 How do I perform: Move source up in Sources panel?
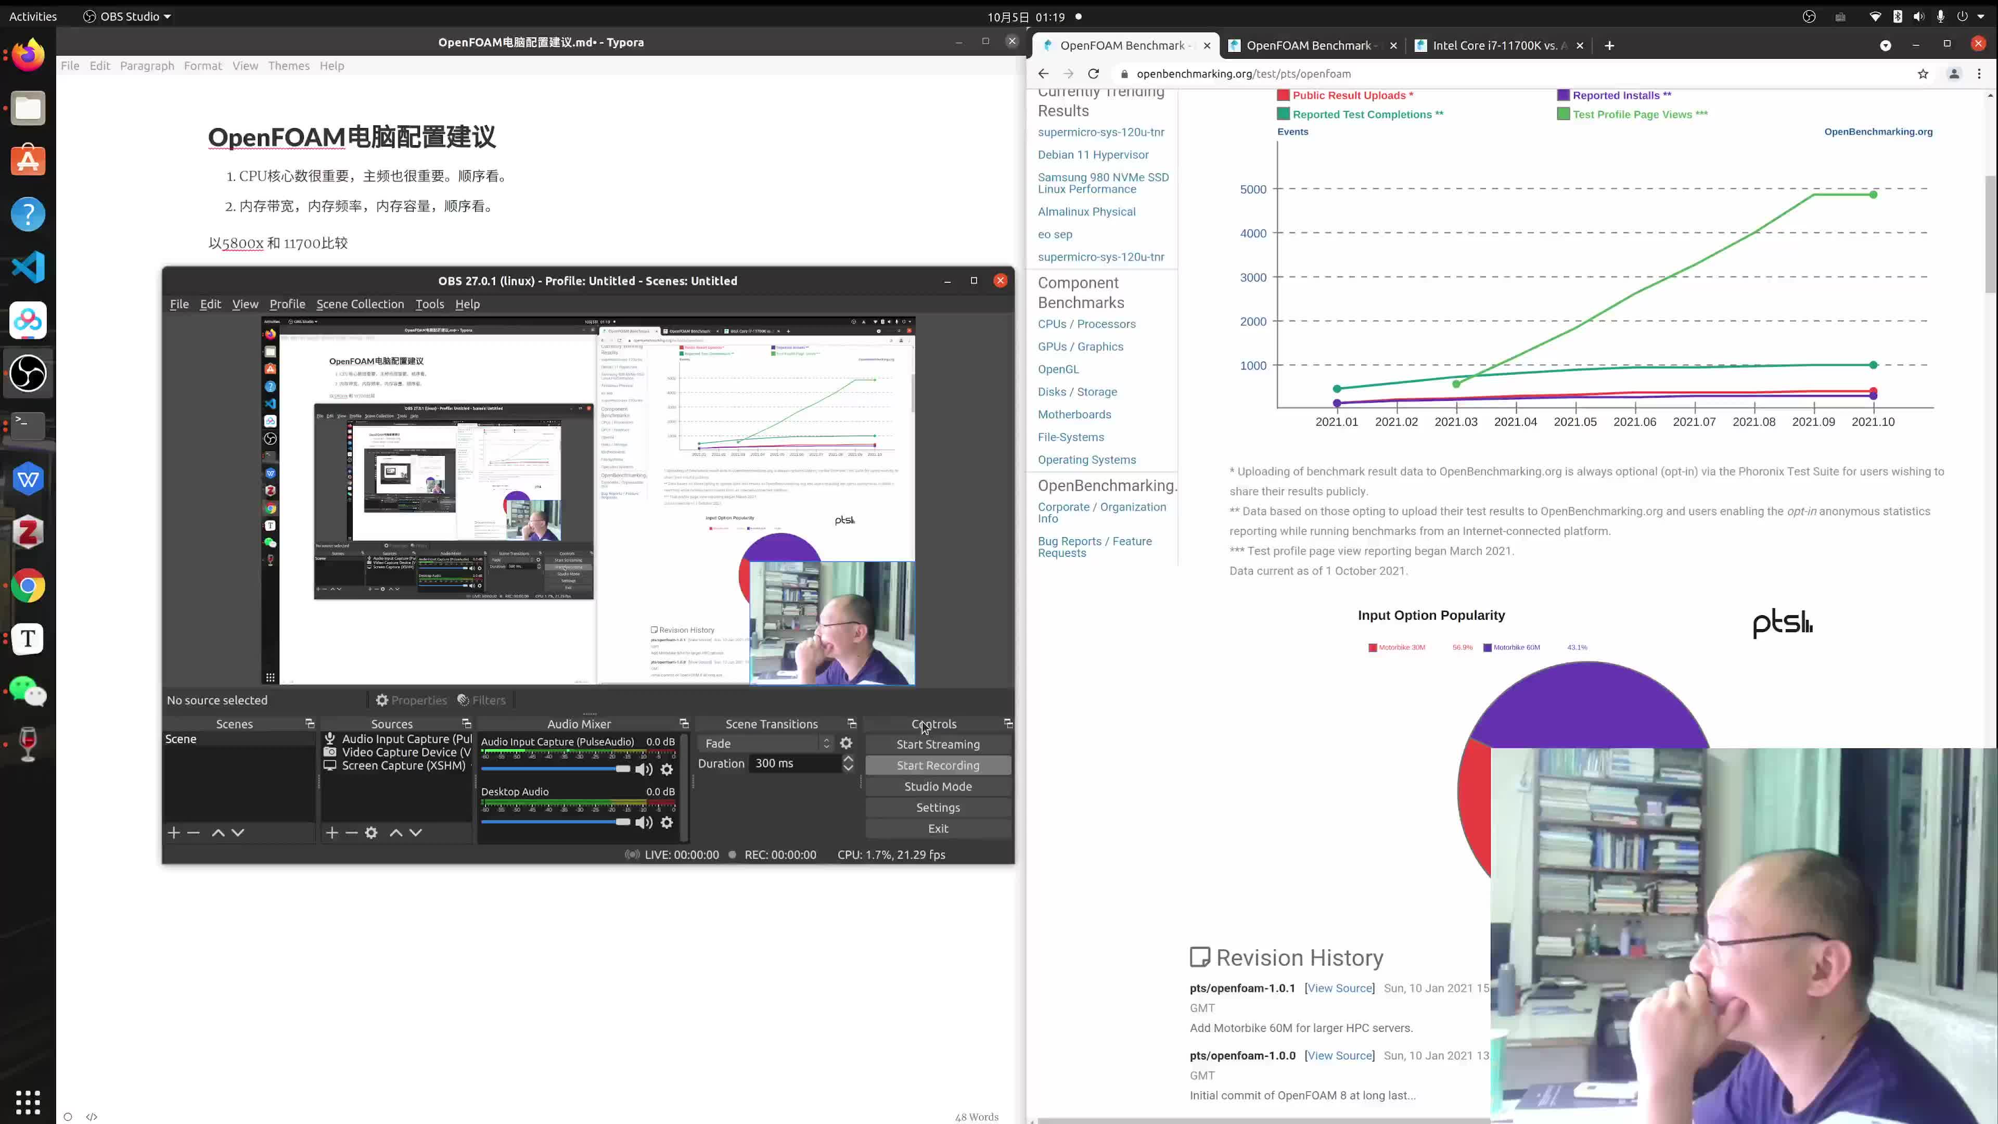pyautogui.click(x=395, y=833)
